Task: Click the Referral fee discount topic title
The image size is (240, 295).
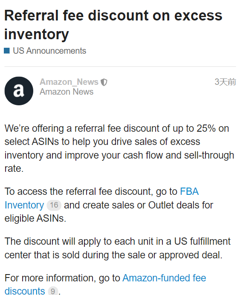Action: tap(113, 25)
